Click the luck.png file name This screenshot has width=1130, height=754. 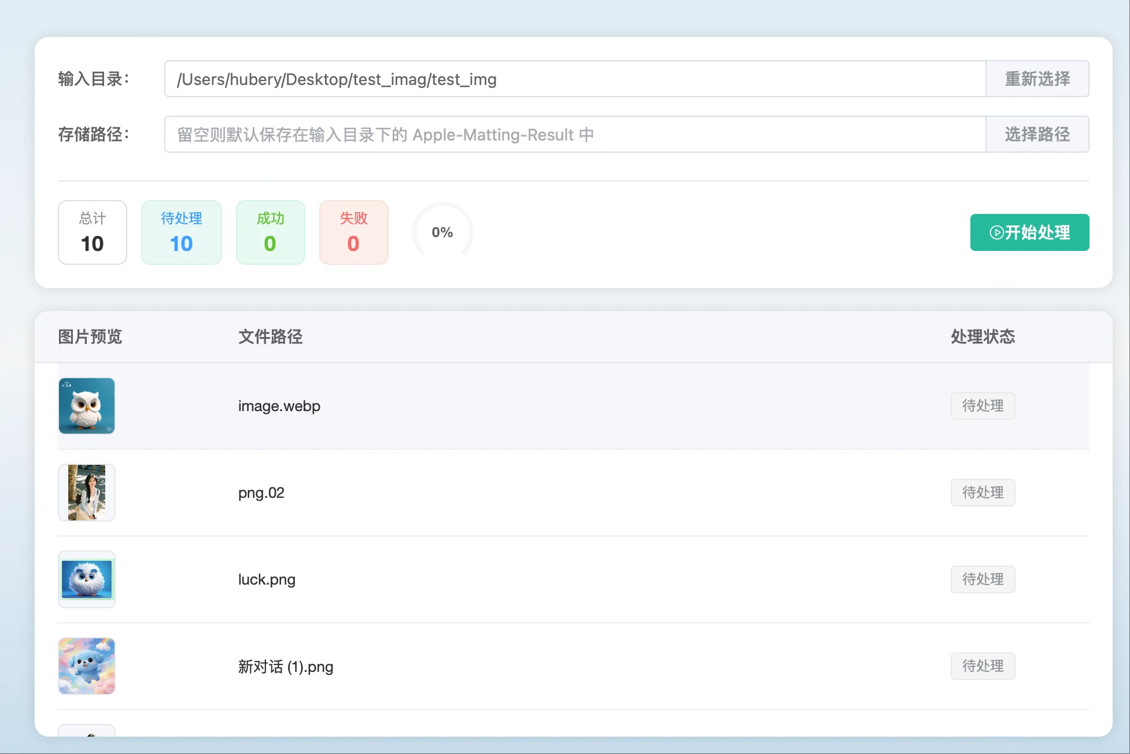(267, 579)
